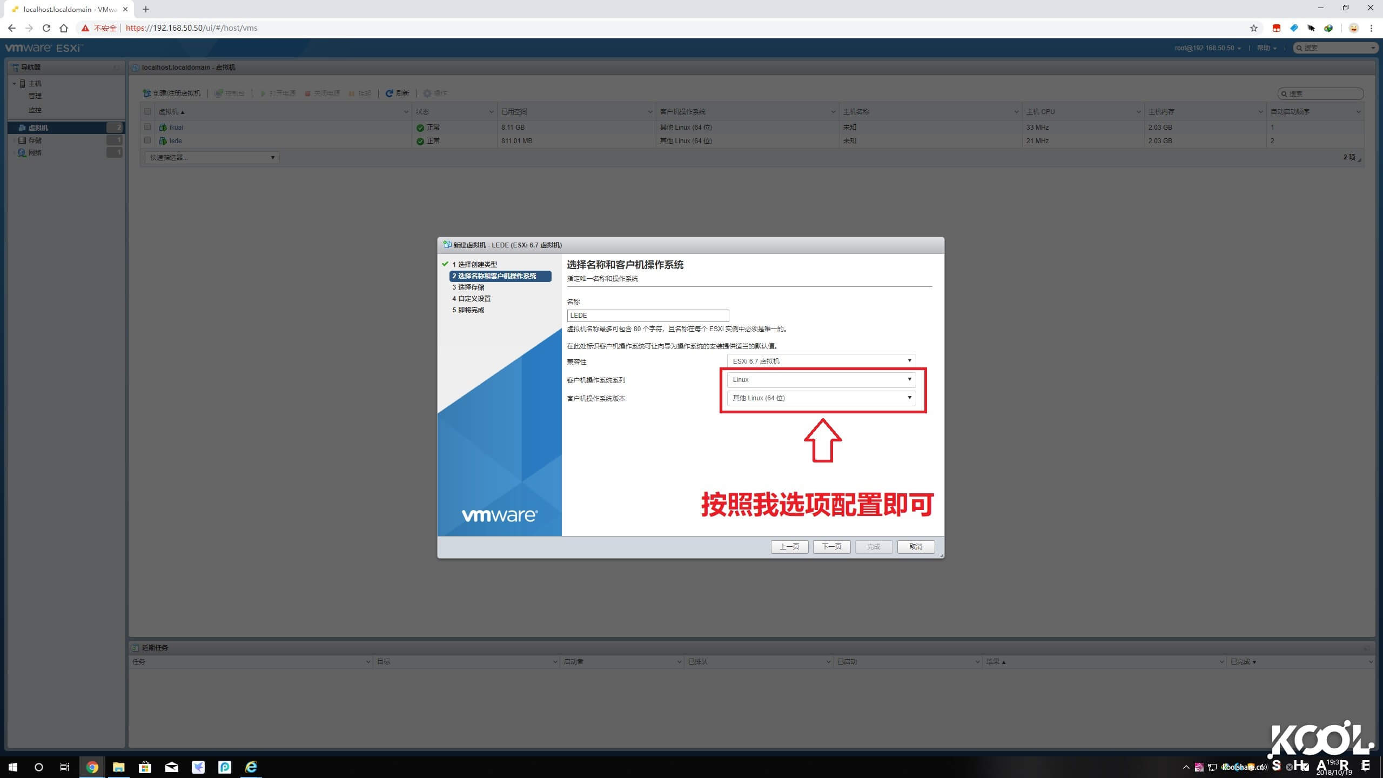
Task: Toggle the select-all checkbox in table header
Action: point(147,111)
